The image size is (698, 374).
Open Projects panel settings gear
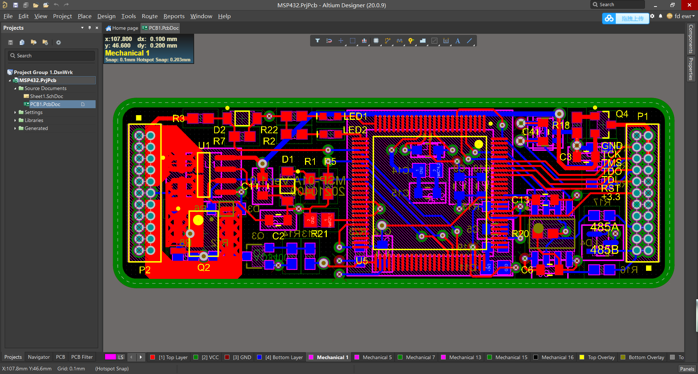point(59,42)
